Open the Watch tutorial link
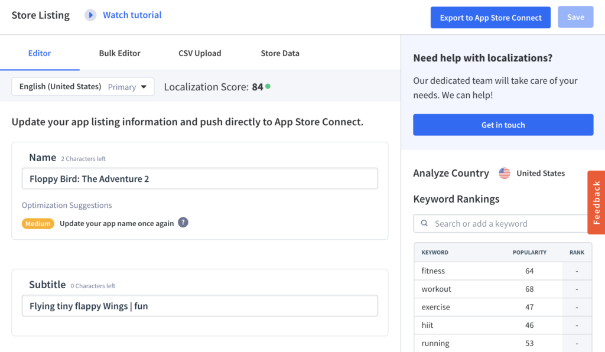 click(132, 15)
